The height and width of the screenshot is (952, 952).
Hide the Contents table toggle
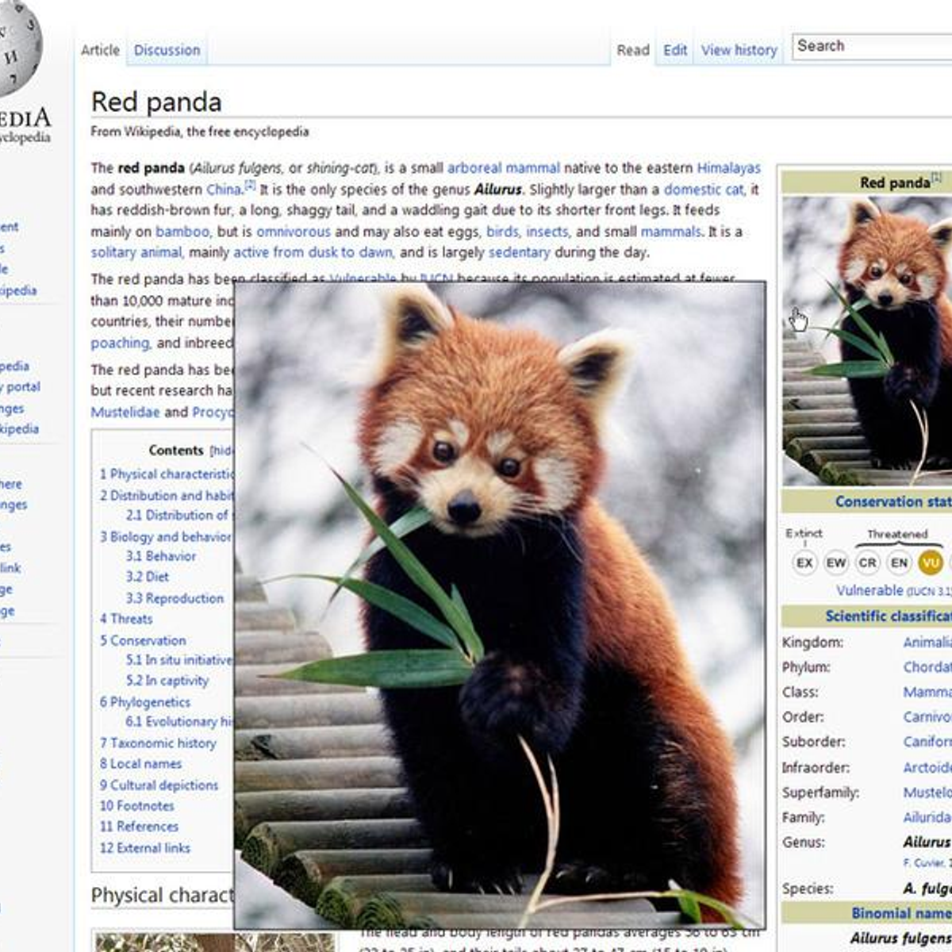[x=221, y=451]
